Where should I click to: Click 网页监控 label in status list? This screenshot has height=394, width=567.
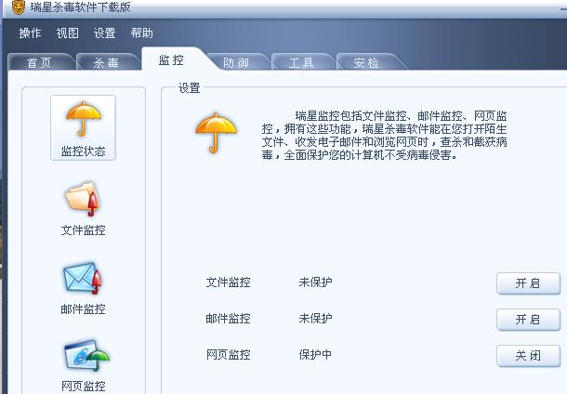tap(228, 355)
